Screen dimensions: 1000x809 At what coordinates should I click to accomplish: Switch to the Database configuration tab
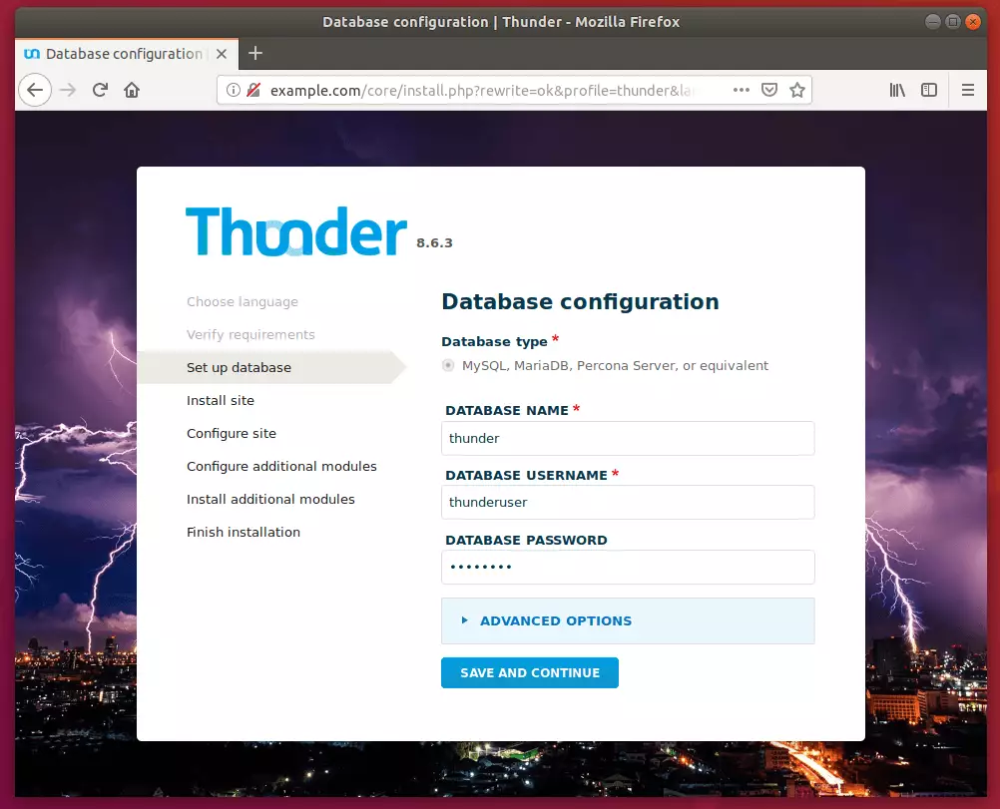127,54
